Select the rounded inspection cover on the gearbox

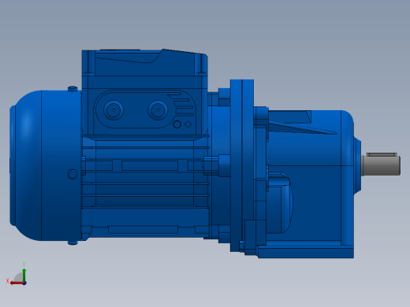[279, 202]
